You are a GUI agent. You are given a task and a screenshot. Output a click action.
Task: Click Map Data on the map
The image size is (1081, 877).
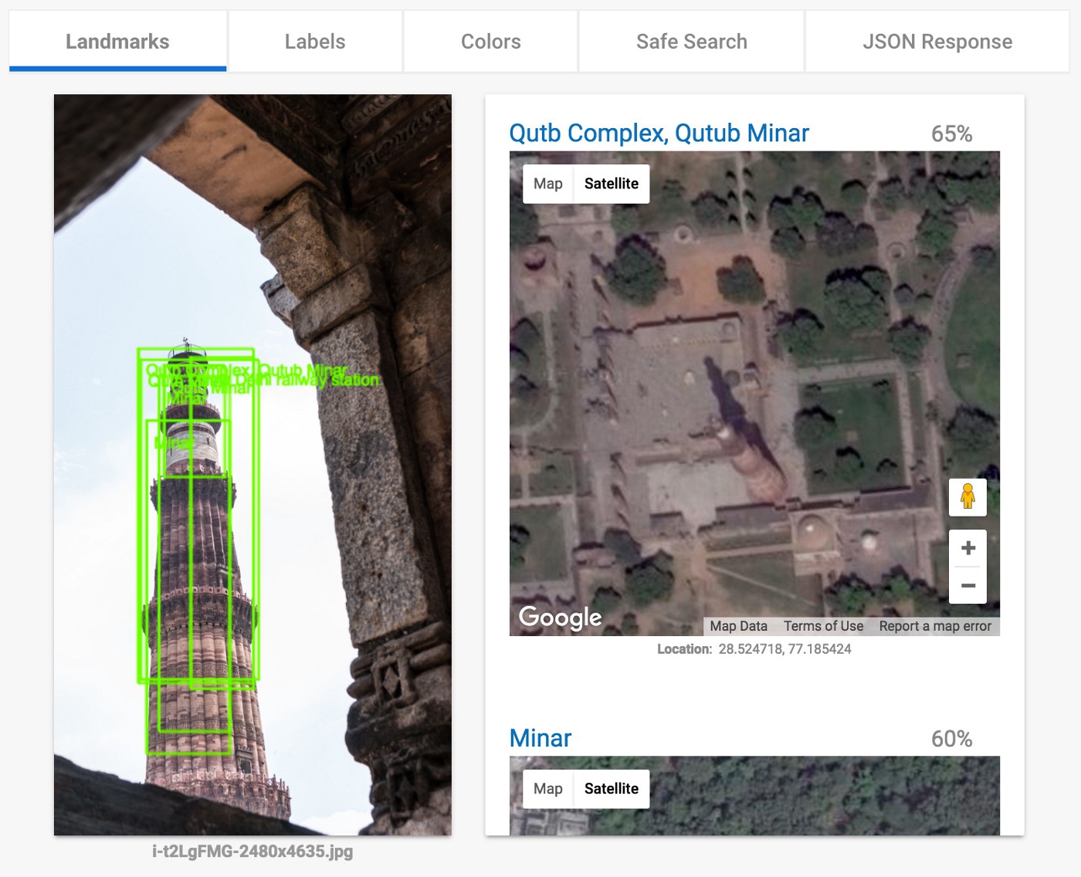pos(738,626)
